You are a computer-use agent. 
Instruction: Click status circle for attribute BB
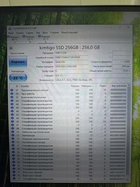click(x=13, y=129)
